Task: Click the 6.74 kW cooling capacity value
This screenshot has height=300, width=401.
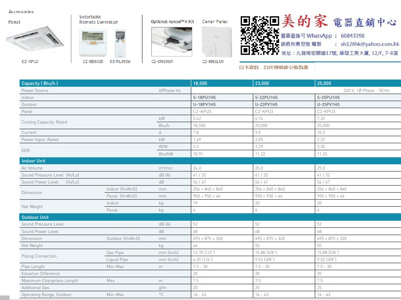Action: tap(259, 119)
